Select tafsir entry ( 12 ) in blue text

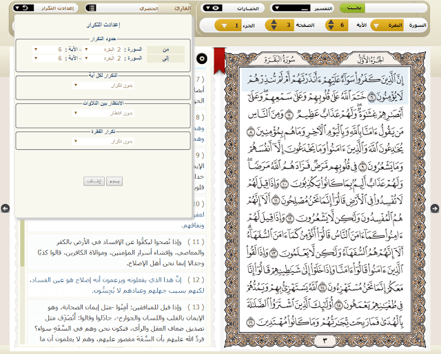point(116,285)
